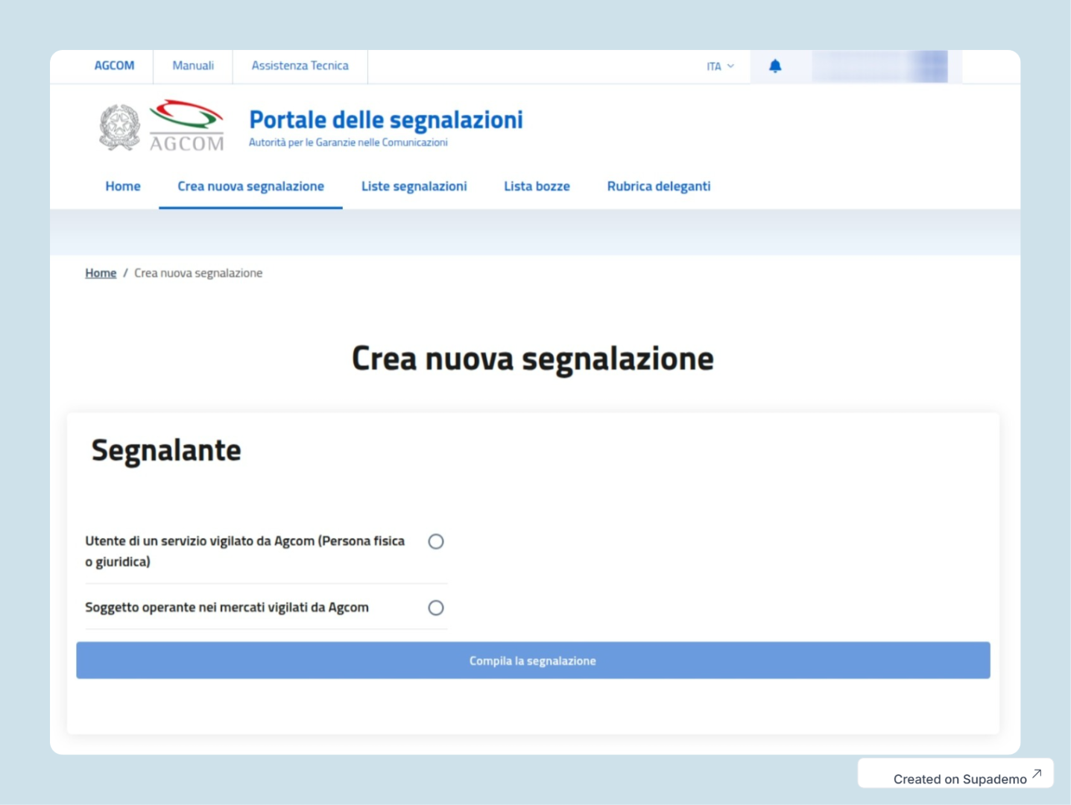The height and width of the screenshot is (805, 1071).
Task: Open the blurred user profile area
Action: pos(879,66)
